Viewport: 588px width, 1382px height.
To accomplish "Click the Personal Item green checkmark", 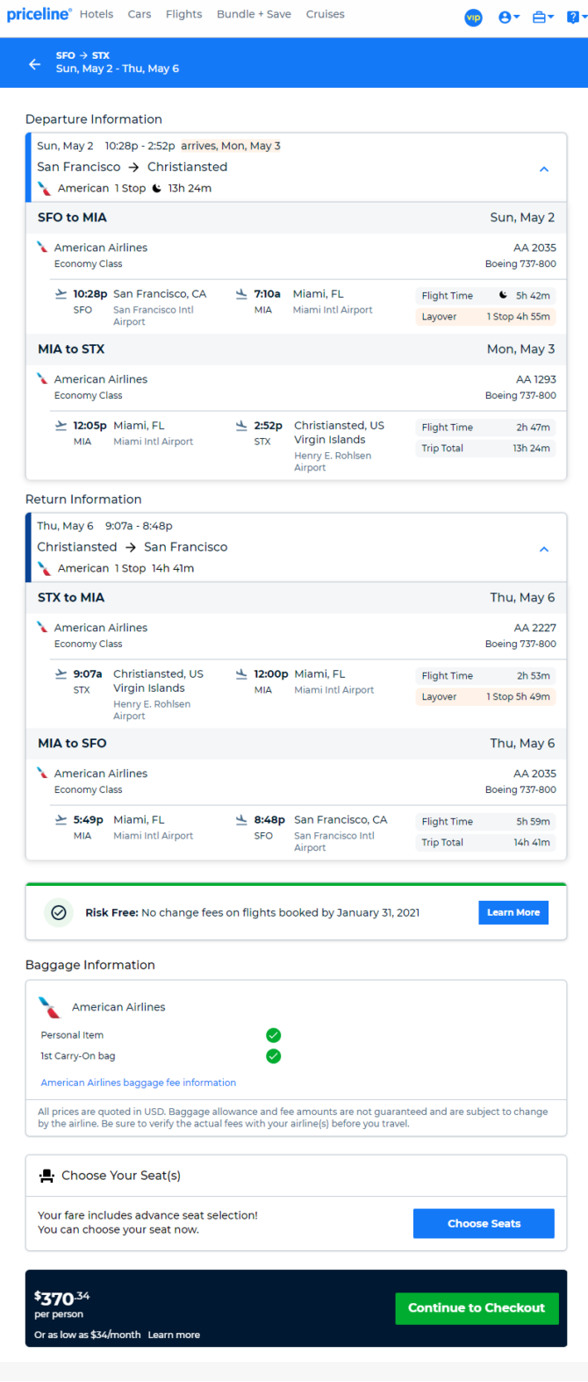I will tap(274, 1035).
